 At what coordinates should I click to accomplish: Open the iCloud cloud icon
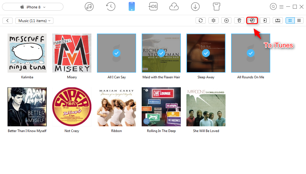point(174,7)
